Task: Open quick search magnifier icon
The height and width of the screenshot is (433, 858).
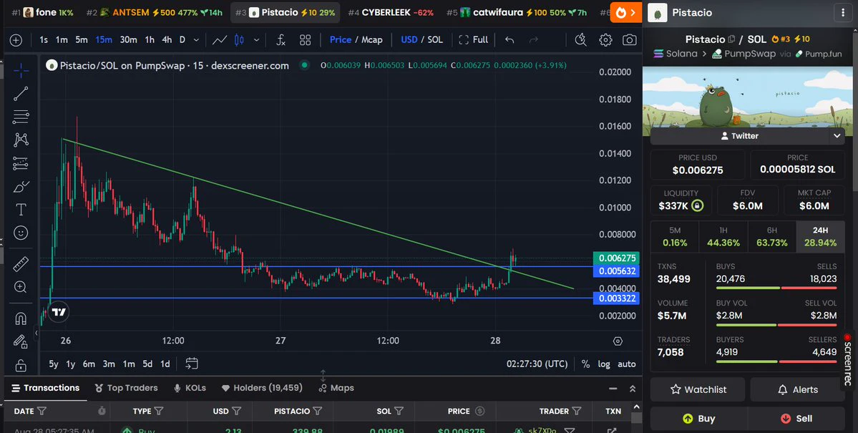Action: pyautogui.click(x=580, y=40)
